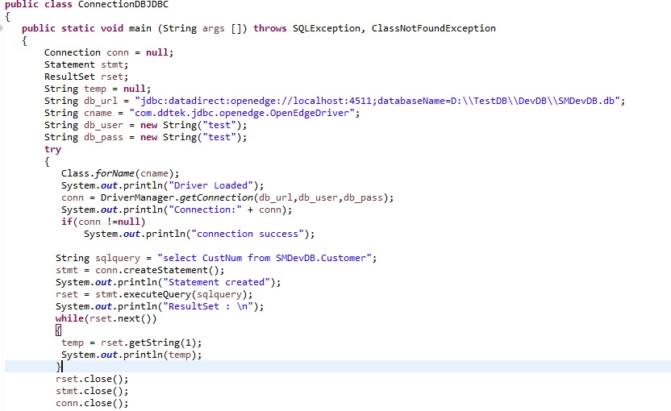This screenshot has width=671, height=411.
Task: Collapse the main method fold marker
Action: click(x=2, y=28)
